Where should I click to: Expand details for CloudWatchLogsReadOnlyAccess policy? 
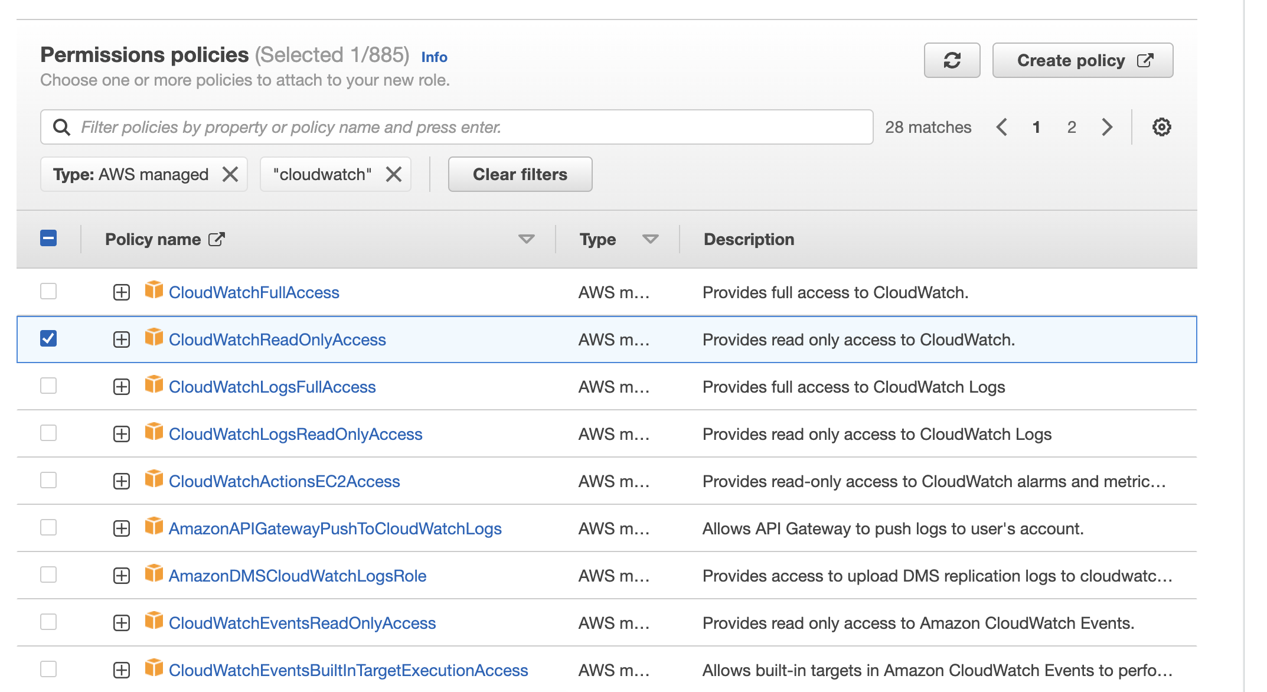(122, 434)
